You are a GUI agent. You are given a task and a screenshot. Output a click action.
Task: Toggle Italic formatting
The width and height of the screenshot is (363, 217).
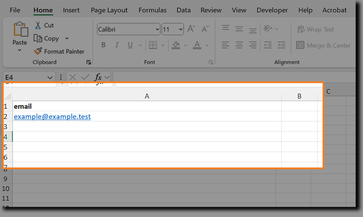pyautogui.click(x=117, y=45)
